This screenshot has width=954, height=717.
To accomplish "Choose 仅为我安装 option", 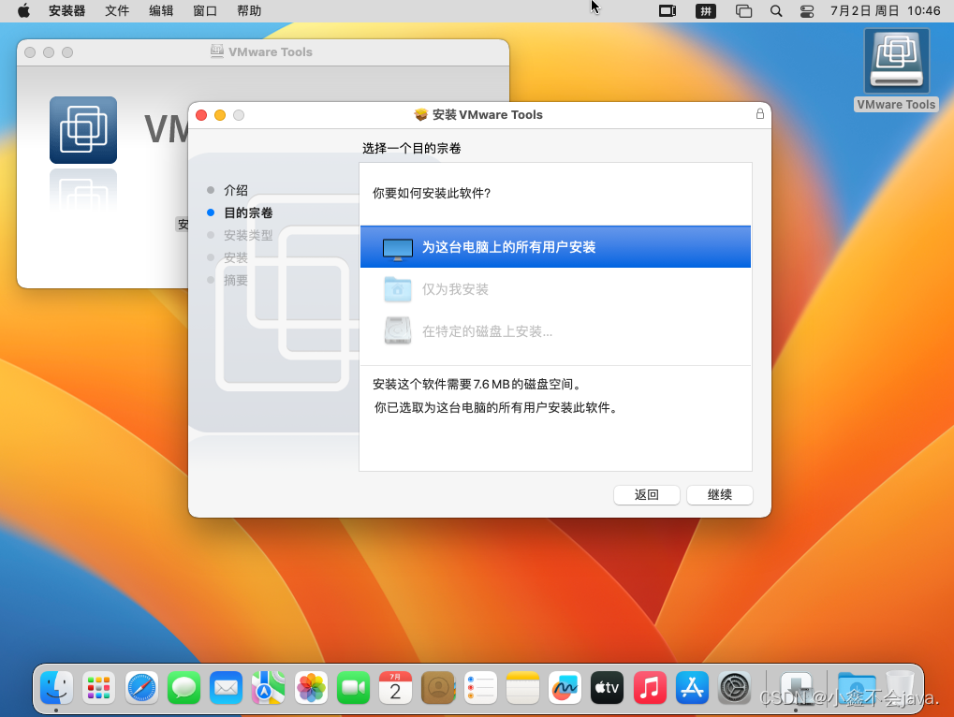I will pyautogui.click(x=555, y=289).
